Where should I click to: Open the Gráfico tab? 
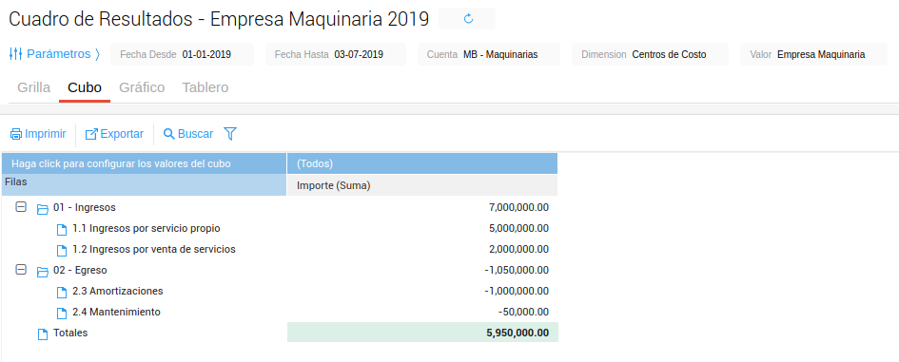pyautogui.click(x=142, y=87)
